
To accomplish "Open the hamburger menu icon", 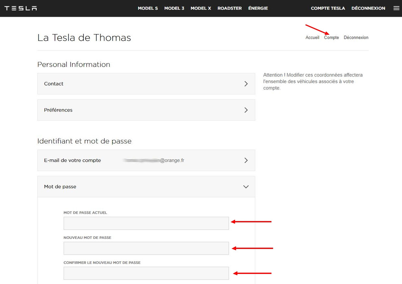I will 396,8.
